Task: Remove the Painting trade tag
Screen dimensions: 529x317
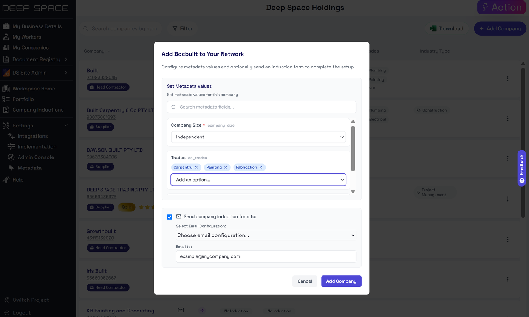Action: coord(226,167)
